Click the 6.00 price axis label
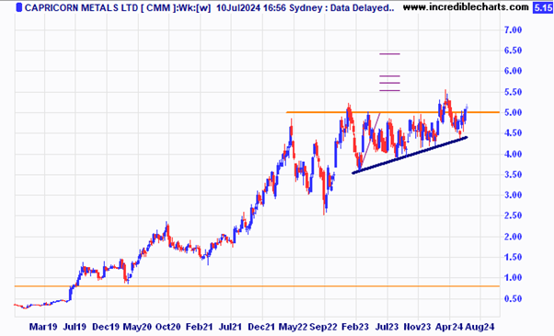554x336 pixels. tap(513, 71)
